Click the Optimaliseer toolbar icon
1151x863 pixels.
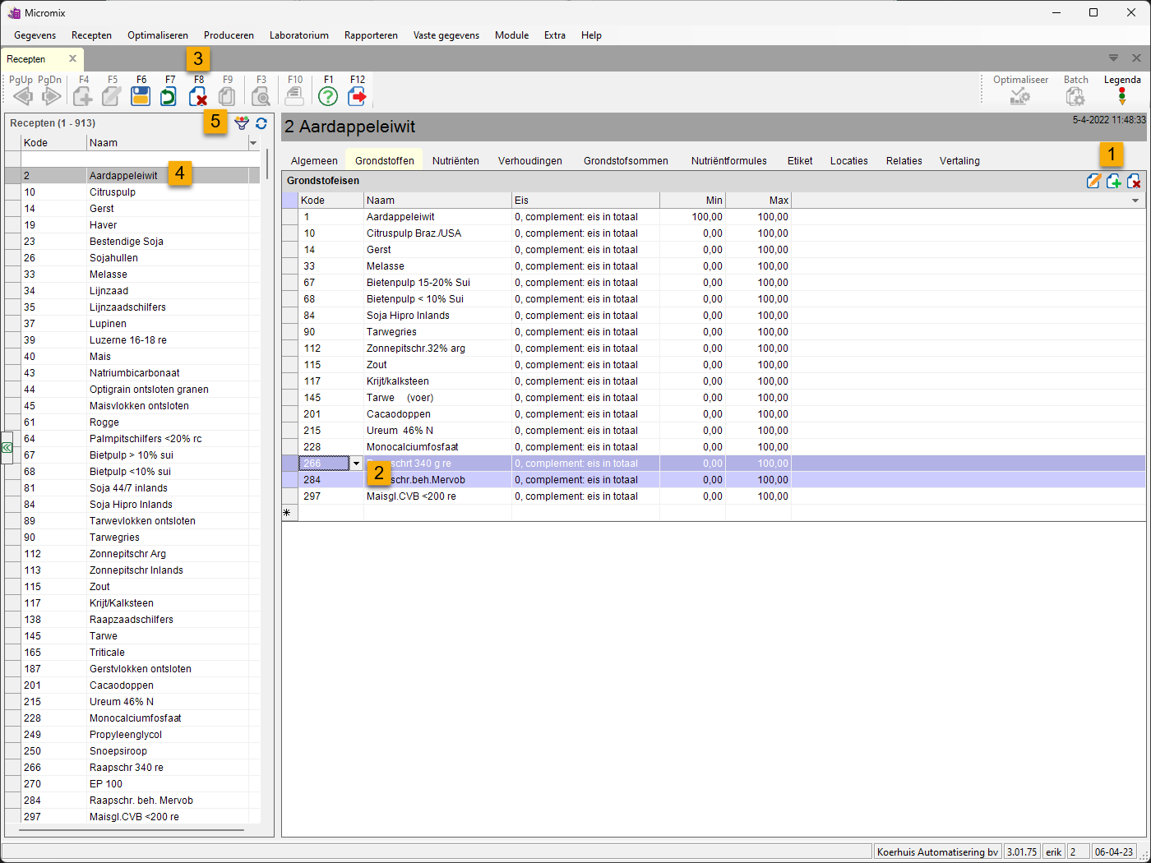1020,96
